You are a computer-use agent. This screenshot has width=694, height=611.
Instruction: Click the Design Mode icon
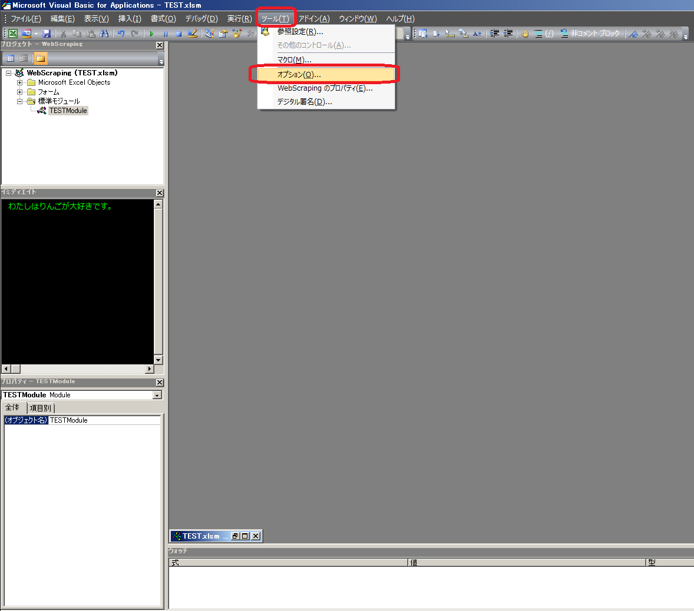click(193, 34)
